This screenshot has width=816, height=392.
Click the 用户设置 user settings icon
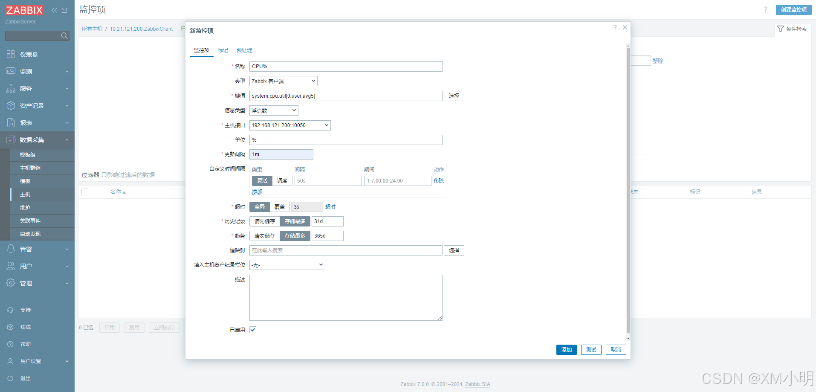(x=11, y=361)
